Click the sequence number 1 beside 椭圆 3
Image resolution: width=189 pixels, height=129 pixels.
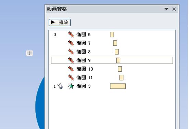click(x=55, y=86)
